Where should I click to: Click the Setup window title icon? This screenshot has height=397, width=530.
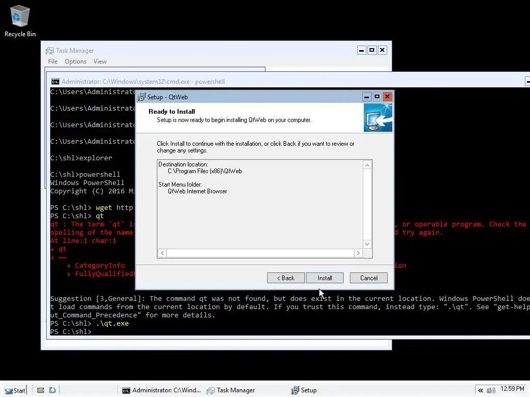tap(141, 97)
